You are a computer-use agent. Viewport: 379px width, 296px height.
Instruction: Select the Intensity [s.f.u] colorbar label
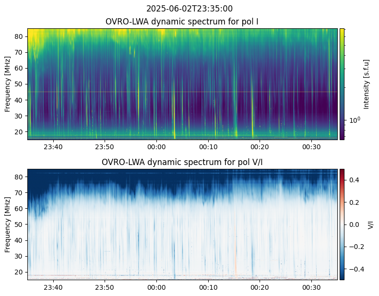(367, 84)
